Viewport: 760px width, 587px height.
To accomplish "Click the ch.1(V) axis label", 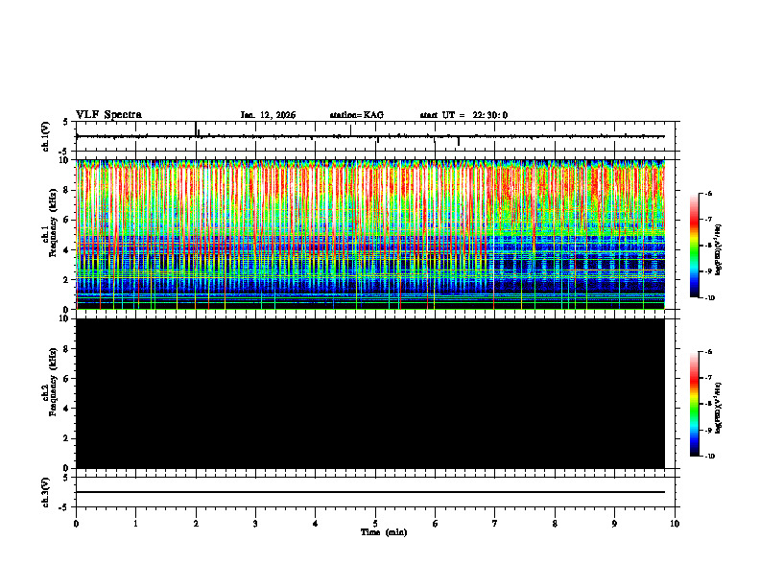I will pyautogui.click(x=46, y=136).
